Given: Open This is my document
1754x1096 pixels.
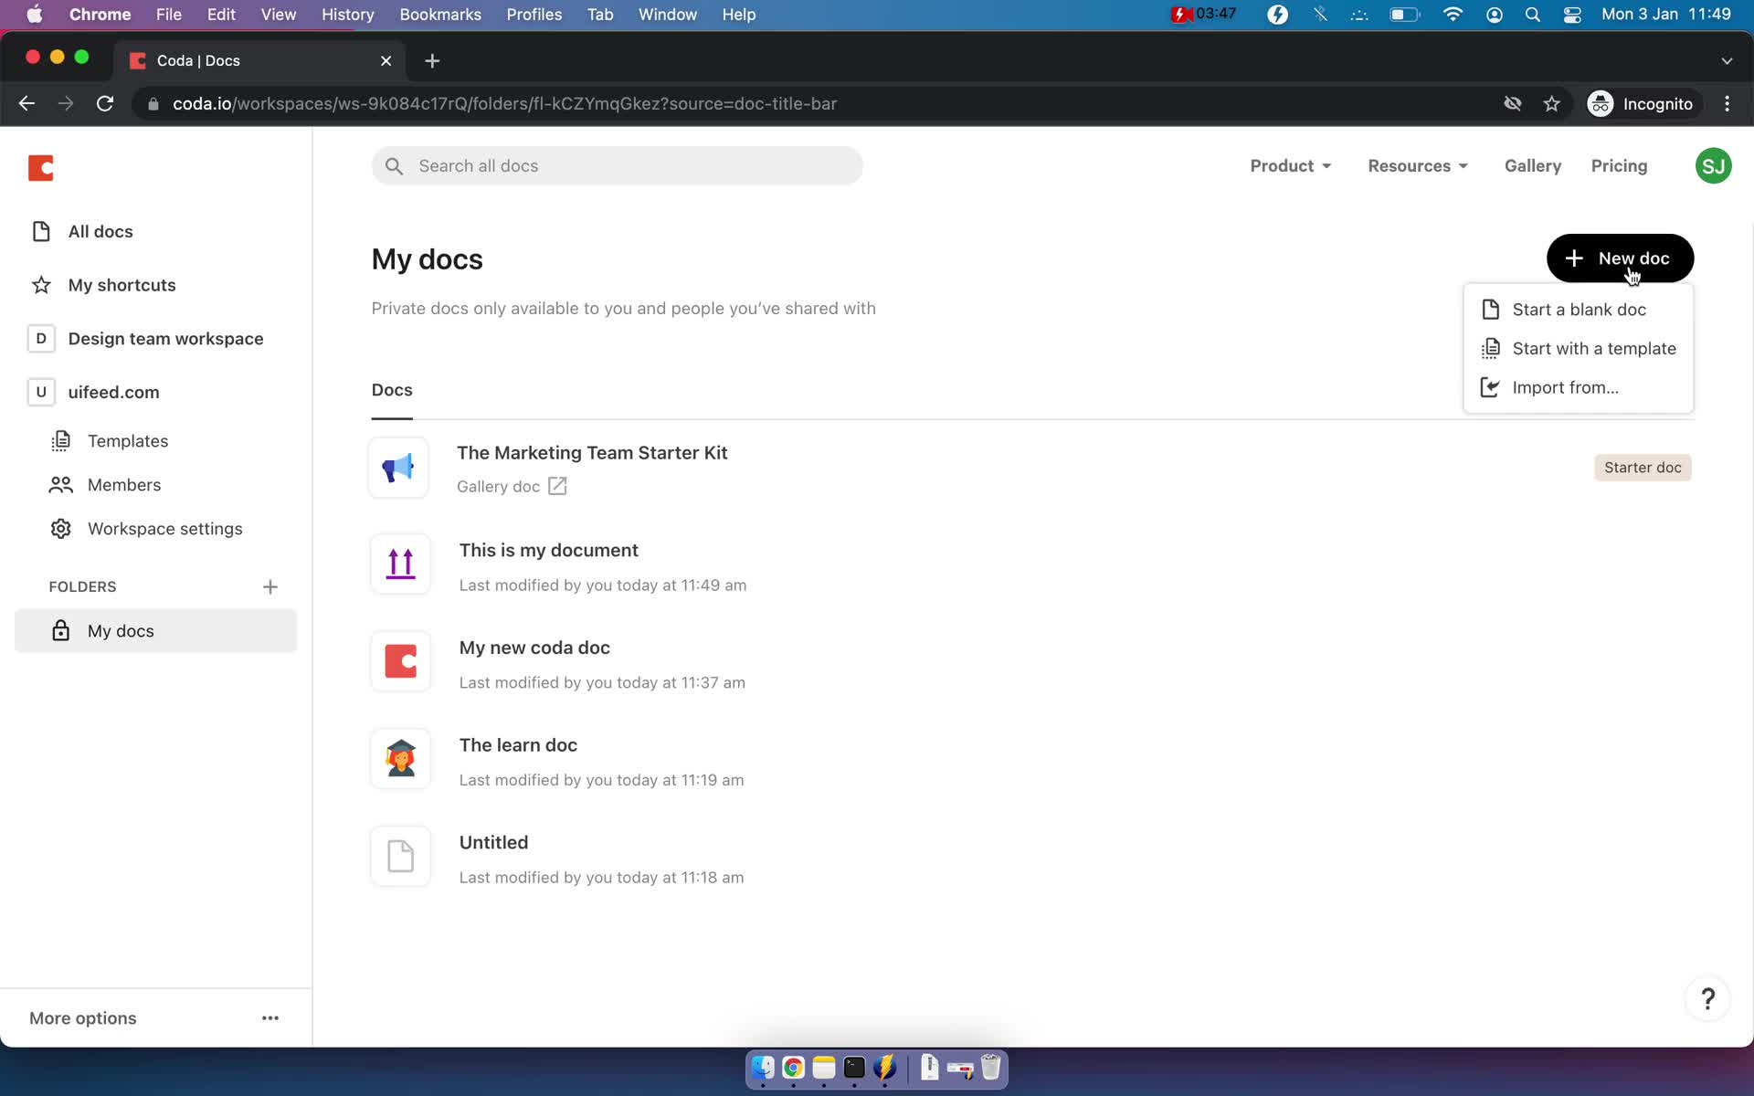Looking at the screenshot, I should 548,551.
